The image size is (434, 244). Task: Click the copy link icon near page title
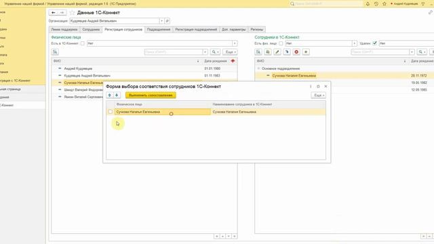[431, 12]
